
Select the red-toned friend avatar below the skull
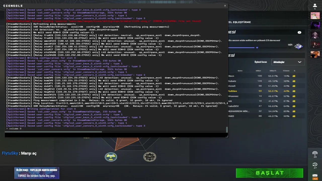(315, 45)
